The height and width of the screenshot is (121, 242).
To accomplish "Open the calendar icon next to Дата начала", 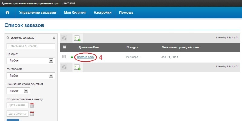I will pos(32,105).
